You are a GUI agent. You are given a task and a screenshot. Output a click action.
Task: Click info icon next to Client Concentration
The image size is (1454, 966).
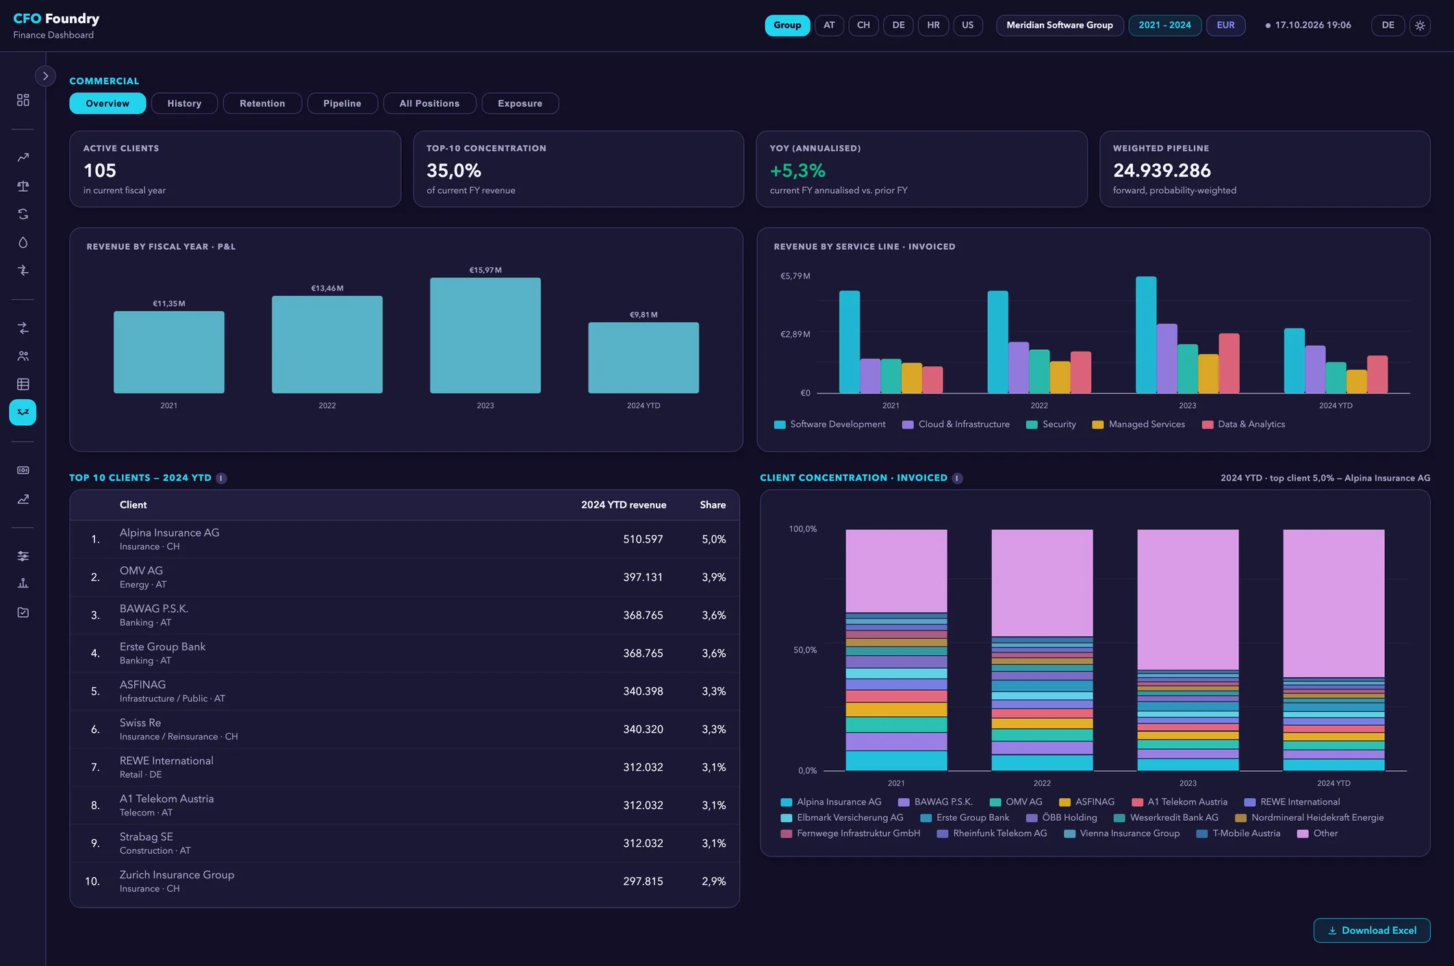957,479
